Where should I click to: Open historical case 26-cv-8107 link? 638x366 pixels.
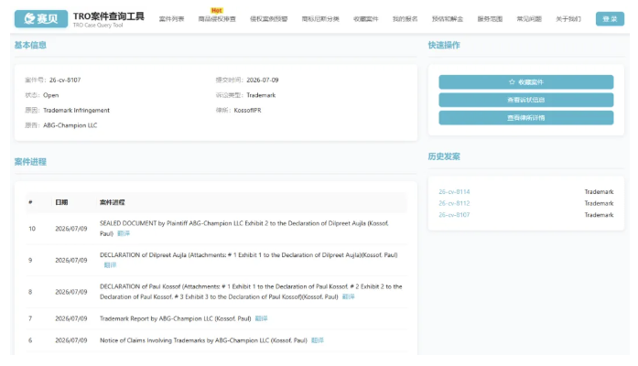454,215
